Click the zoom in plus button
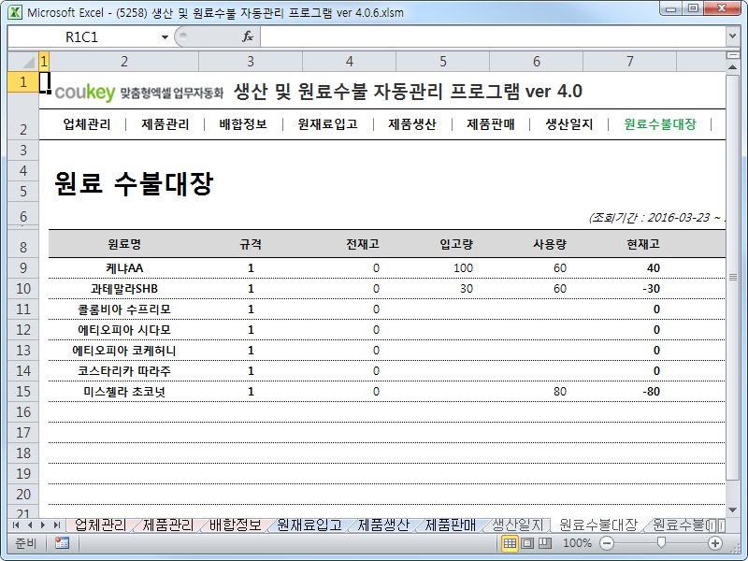The height and width of the screenshot is (561, 748). (x=715, y=543)
